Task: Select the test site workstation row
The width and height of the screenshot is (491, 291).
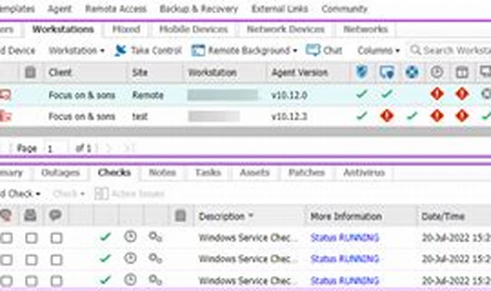Action: tap(245, 116)
